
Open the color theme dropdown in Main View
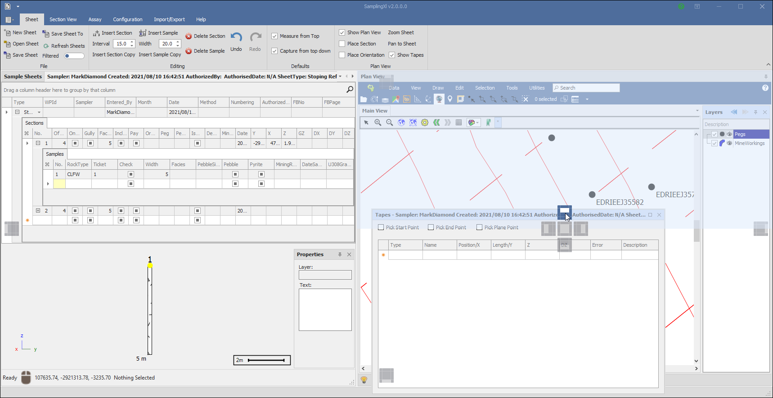[477, 122]
